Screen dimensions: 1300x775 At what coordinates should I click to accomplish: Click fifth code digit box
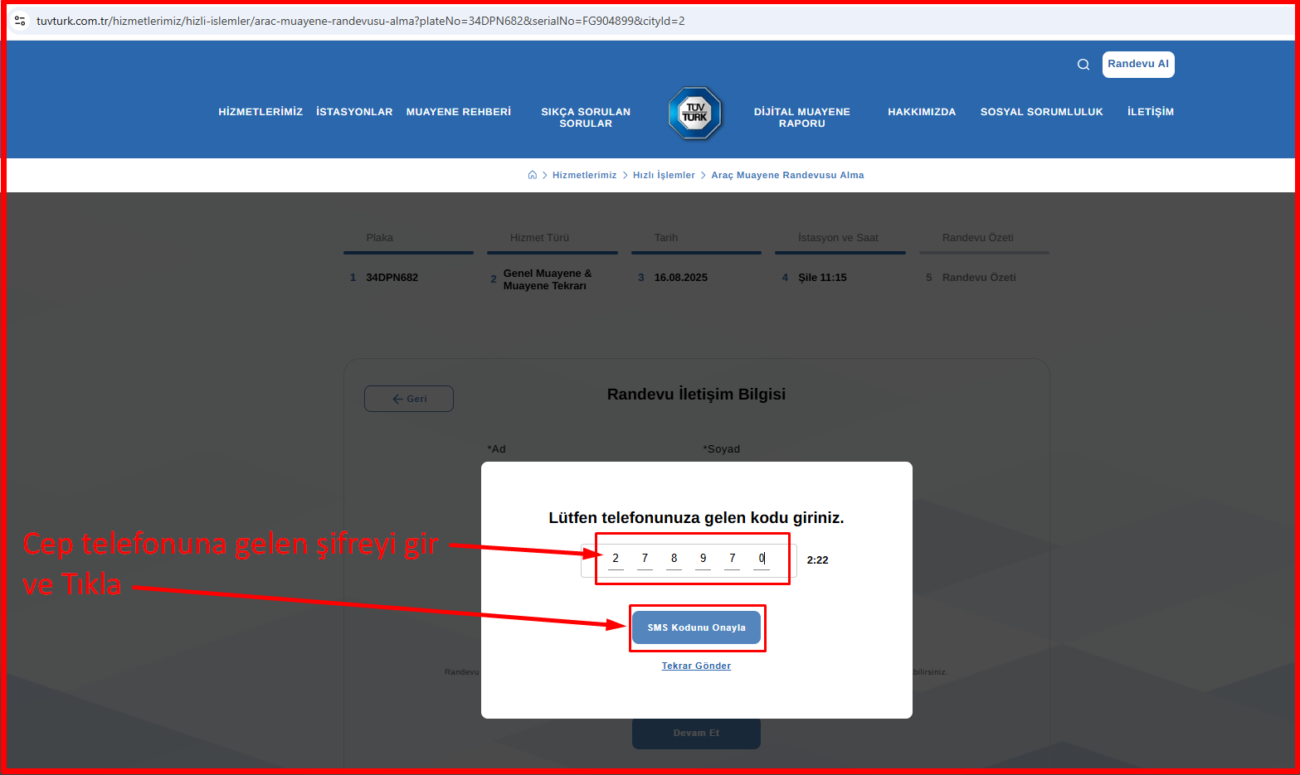tap(732, 559)
